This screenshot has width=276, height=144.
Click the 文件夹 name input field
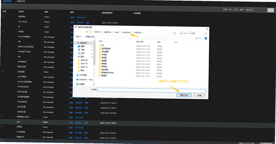(152, 90)
